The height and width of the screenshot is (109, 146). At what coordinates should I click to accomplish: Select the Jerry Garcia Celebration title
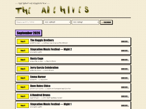click(x=44, y=68)
